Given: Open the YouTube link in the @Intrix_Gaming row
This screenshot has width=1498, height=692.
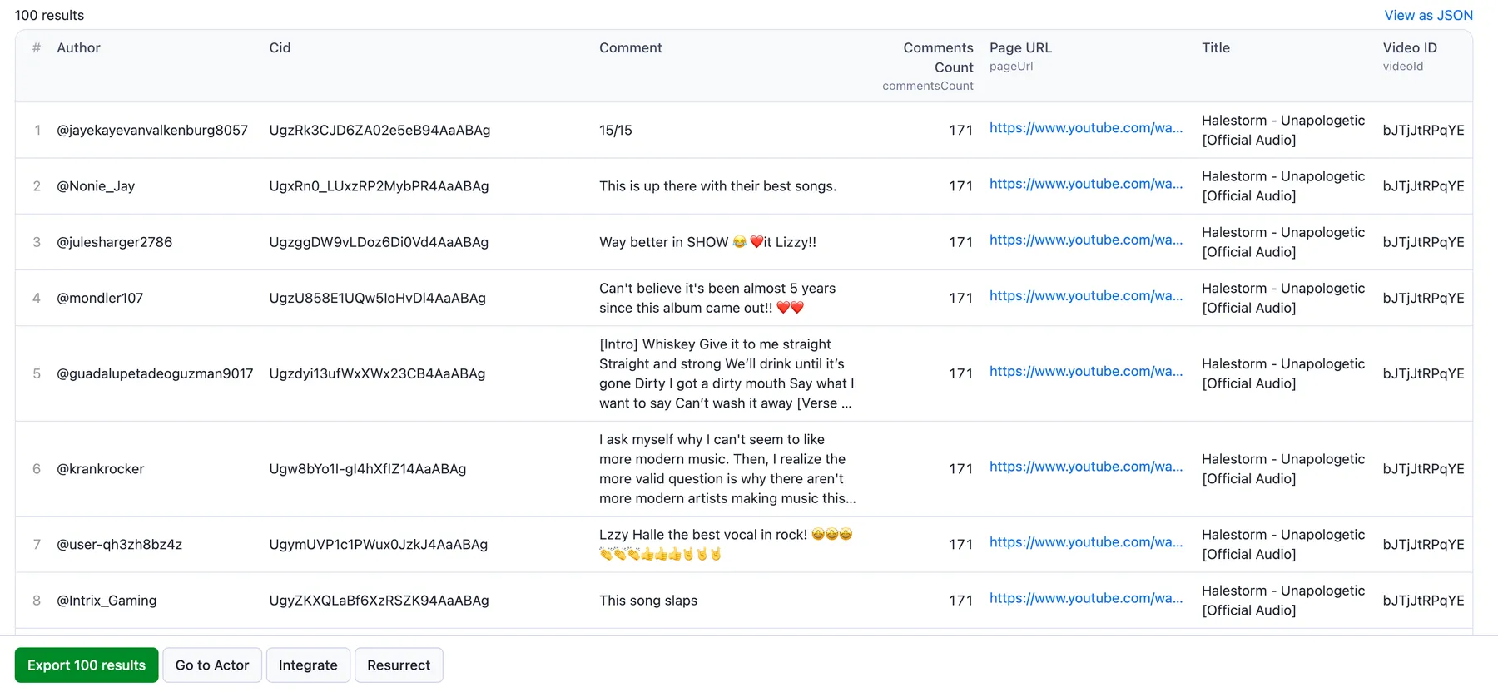Looking at the screenshot, I should 1086,598.
